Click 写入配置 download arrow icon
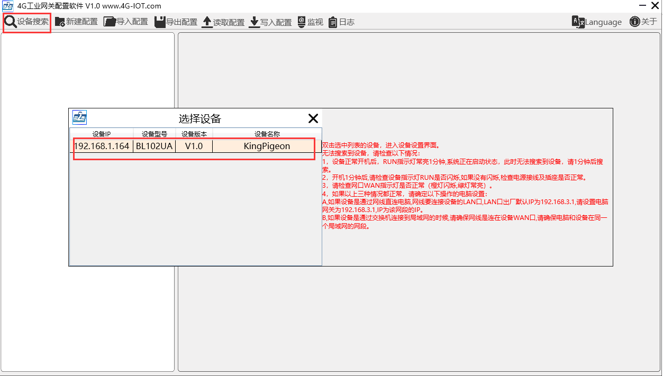The height and width of the screenshot is (376, 663). 254,22
